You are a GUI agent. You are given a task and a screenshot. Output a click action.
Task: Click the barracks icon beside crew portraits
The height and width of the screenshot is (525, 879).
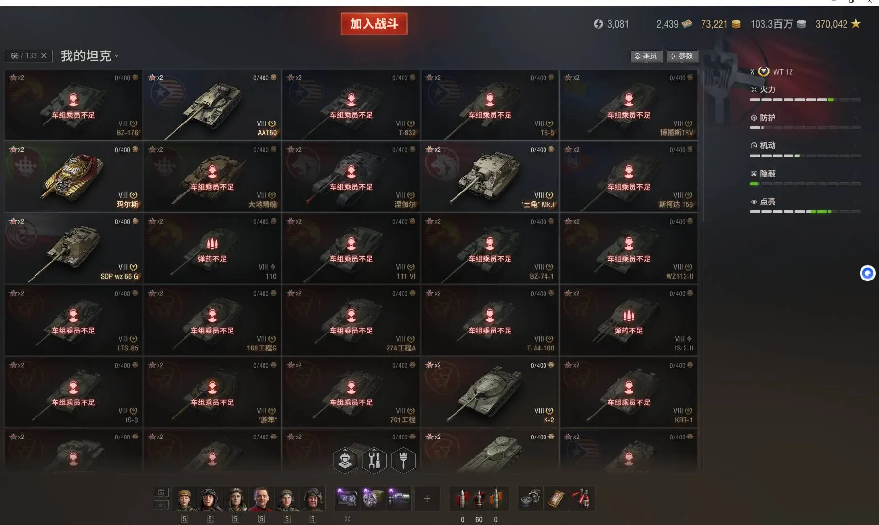click(161, 492)
